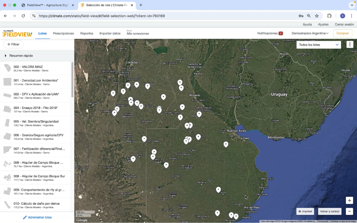Click the Filtrar button
357x223 pixels.
(13, 45)
